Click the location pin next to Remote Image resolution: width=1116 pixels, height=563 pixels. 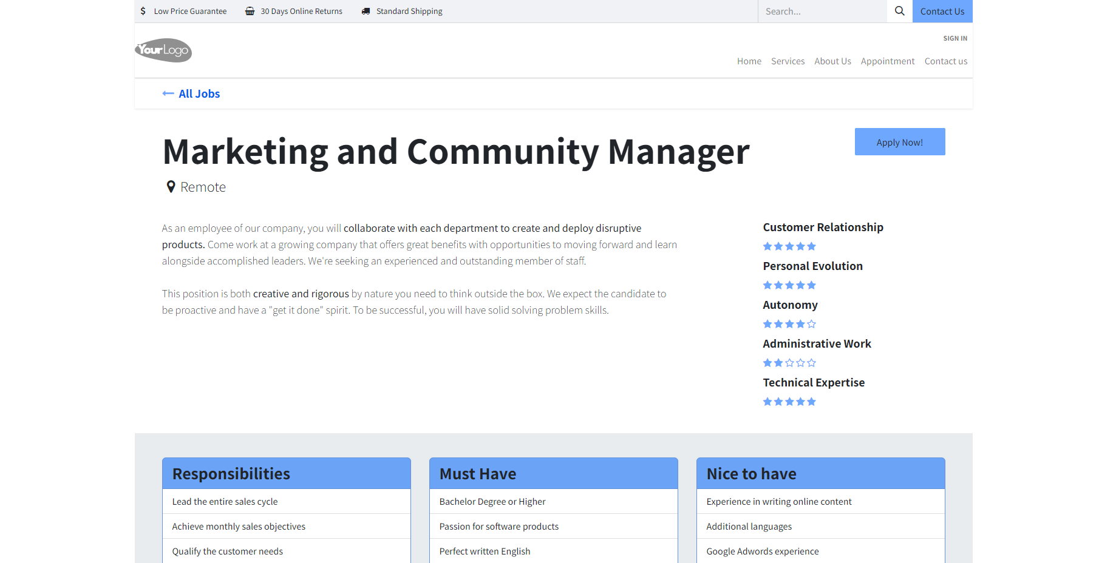(x=171, y=187)
